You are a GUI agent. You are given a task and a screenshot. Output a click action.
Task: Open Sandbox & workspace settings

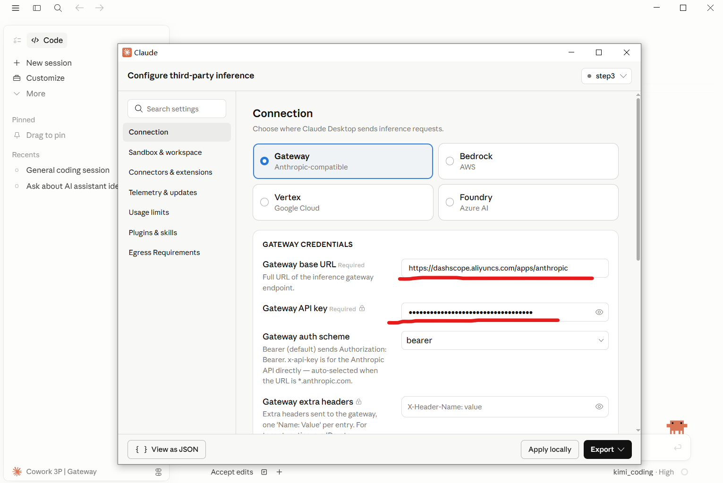165,153
